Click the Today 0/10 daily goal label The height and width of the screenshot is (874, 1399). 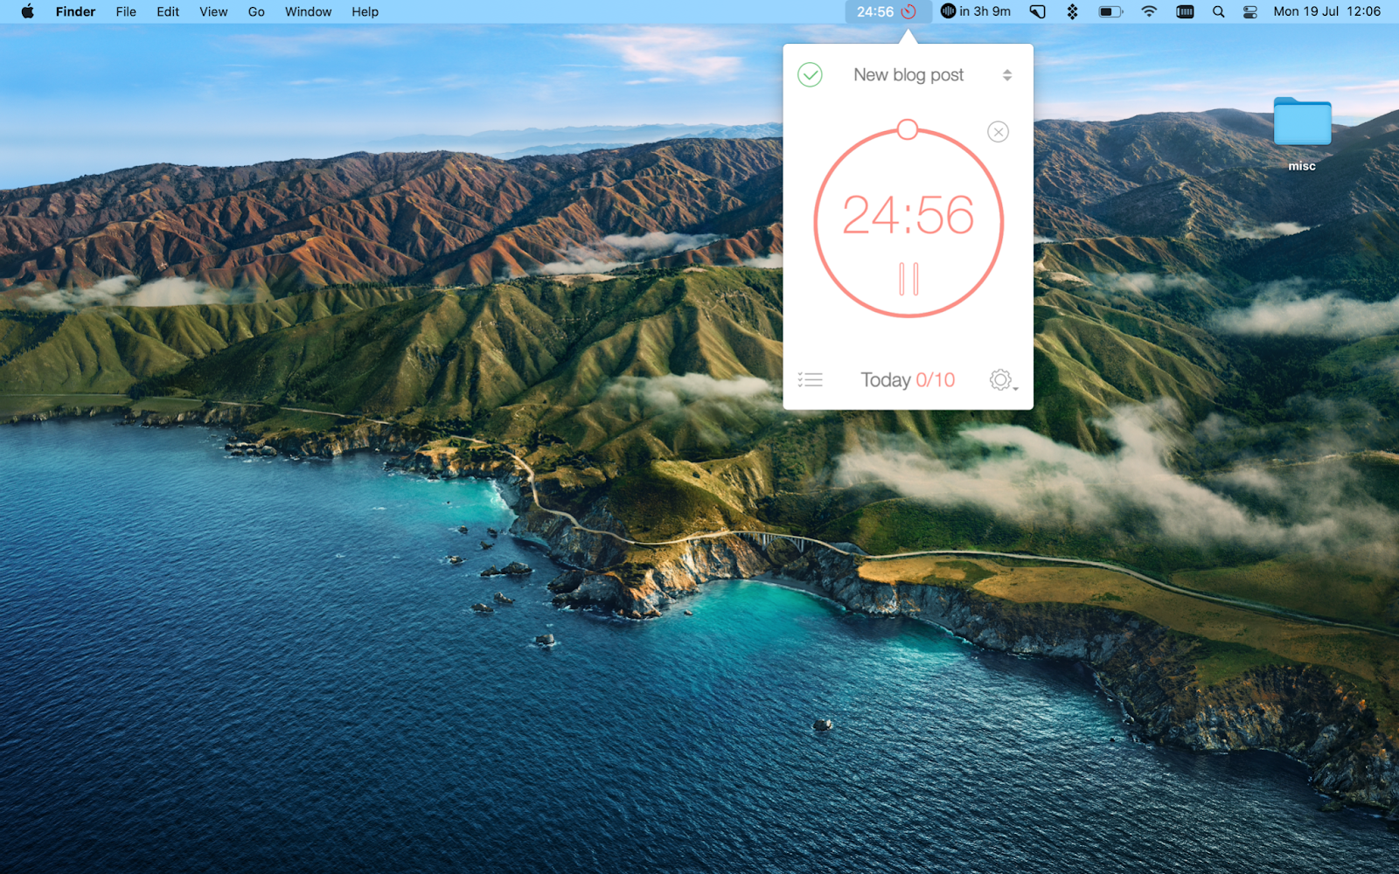click(x=908, y=380)
